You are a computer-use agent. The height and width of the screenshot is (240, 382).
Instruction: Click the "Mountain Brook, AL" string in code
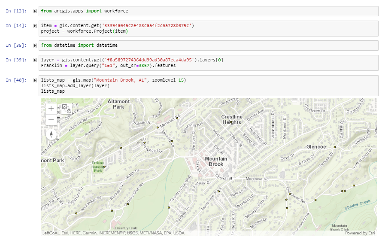click(120, 80)
